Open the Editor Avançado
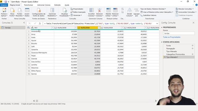Screen dimensions: 198x111 tap(78, 12)
